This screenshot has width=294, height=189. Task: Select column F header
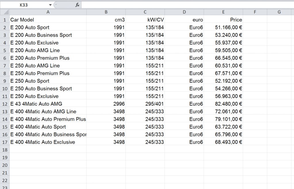tap(255, 12)
